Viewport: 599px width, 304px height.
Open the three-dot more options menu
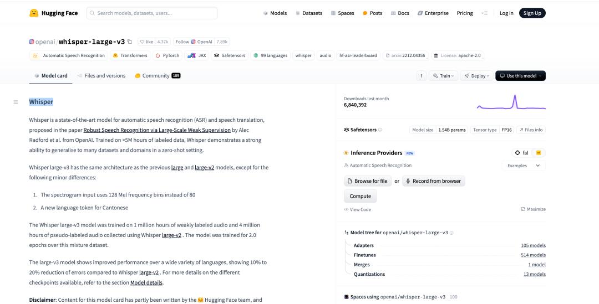tap(421, 76)
